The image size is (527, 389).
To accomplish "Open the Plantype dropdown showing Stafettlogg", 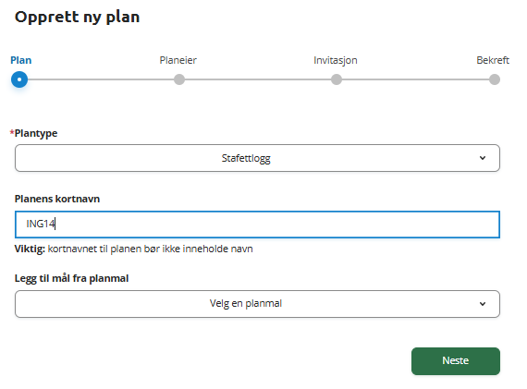I will point(257,158).
